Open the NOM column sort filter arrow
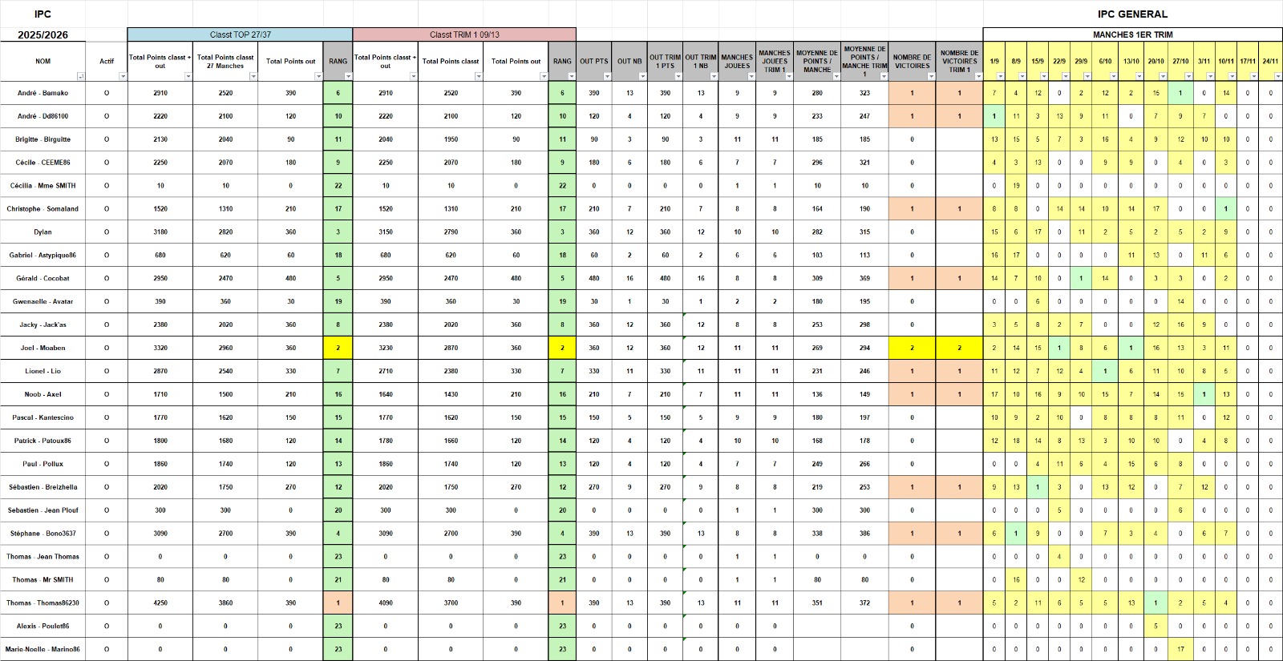This screenshot has height=661, width=1283. click(x=81, y=76)
